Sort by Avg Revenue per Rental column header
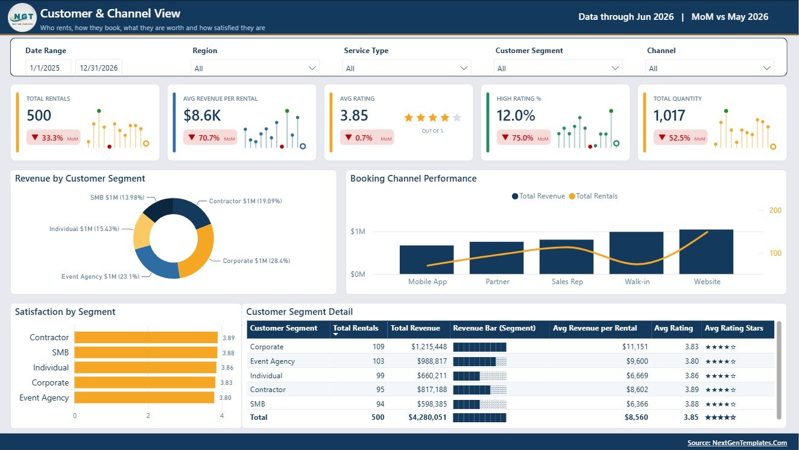This screenshot has height=450, width=799. 600,329
